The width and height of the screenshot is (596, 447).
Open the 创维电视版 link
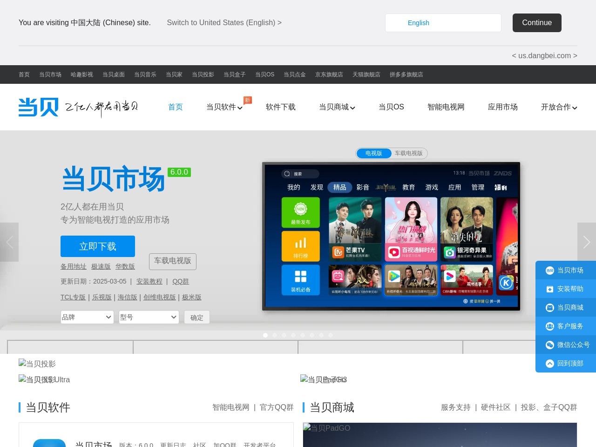(x=160, y=297)
